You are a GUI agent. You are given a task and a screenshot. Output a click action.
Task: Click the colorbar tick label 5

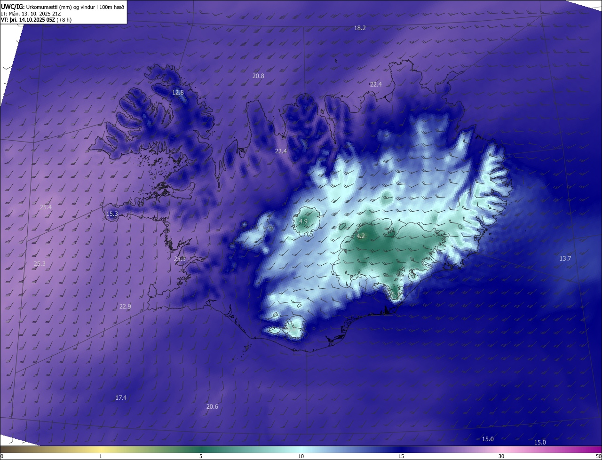[201, 456]
